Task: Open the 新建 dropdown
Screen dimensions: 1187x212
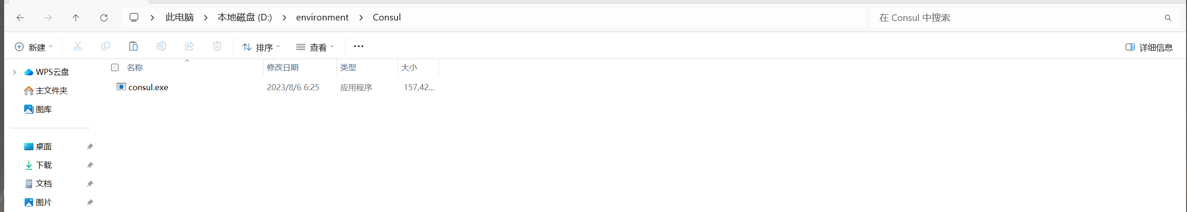Action: 34,47
